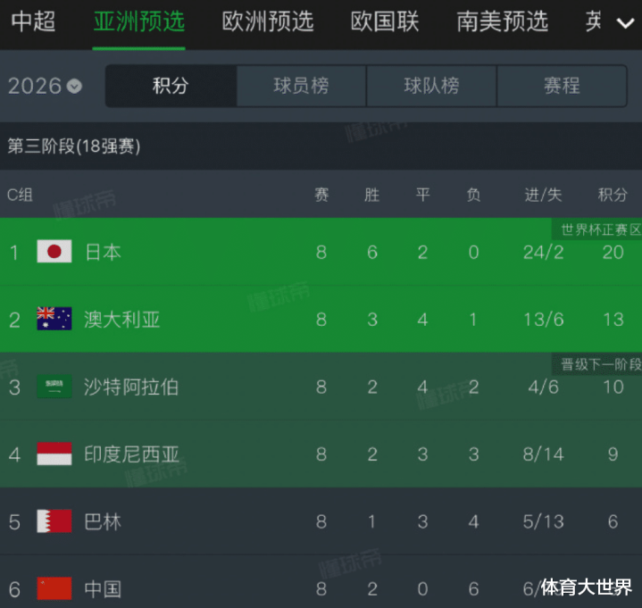Open team page for 澳大利亚
The image size is (642, 608).
(x=122, y=320)
